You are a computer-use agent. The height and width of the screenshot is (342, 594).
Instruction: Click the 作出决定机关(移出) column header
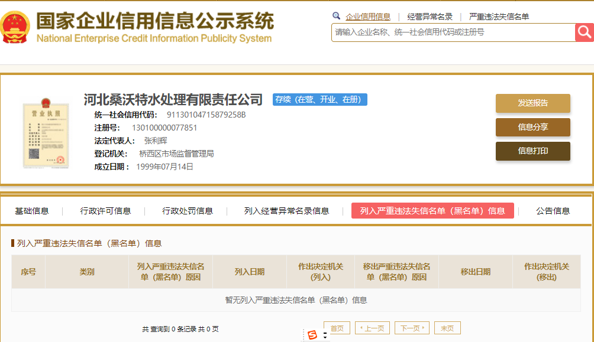pos(547,272)
